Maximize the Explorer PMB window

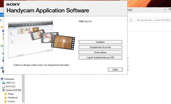click(170, 9)
